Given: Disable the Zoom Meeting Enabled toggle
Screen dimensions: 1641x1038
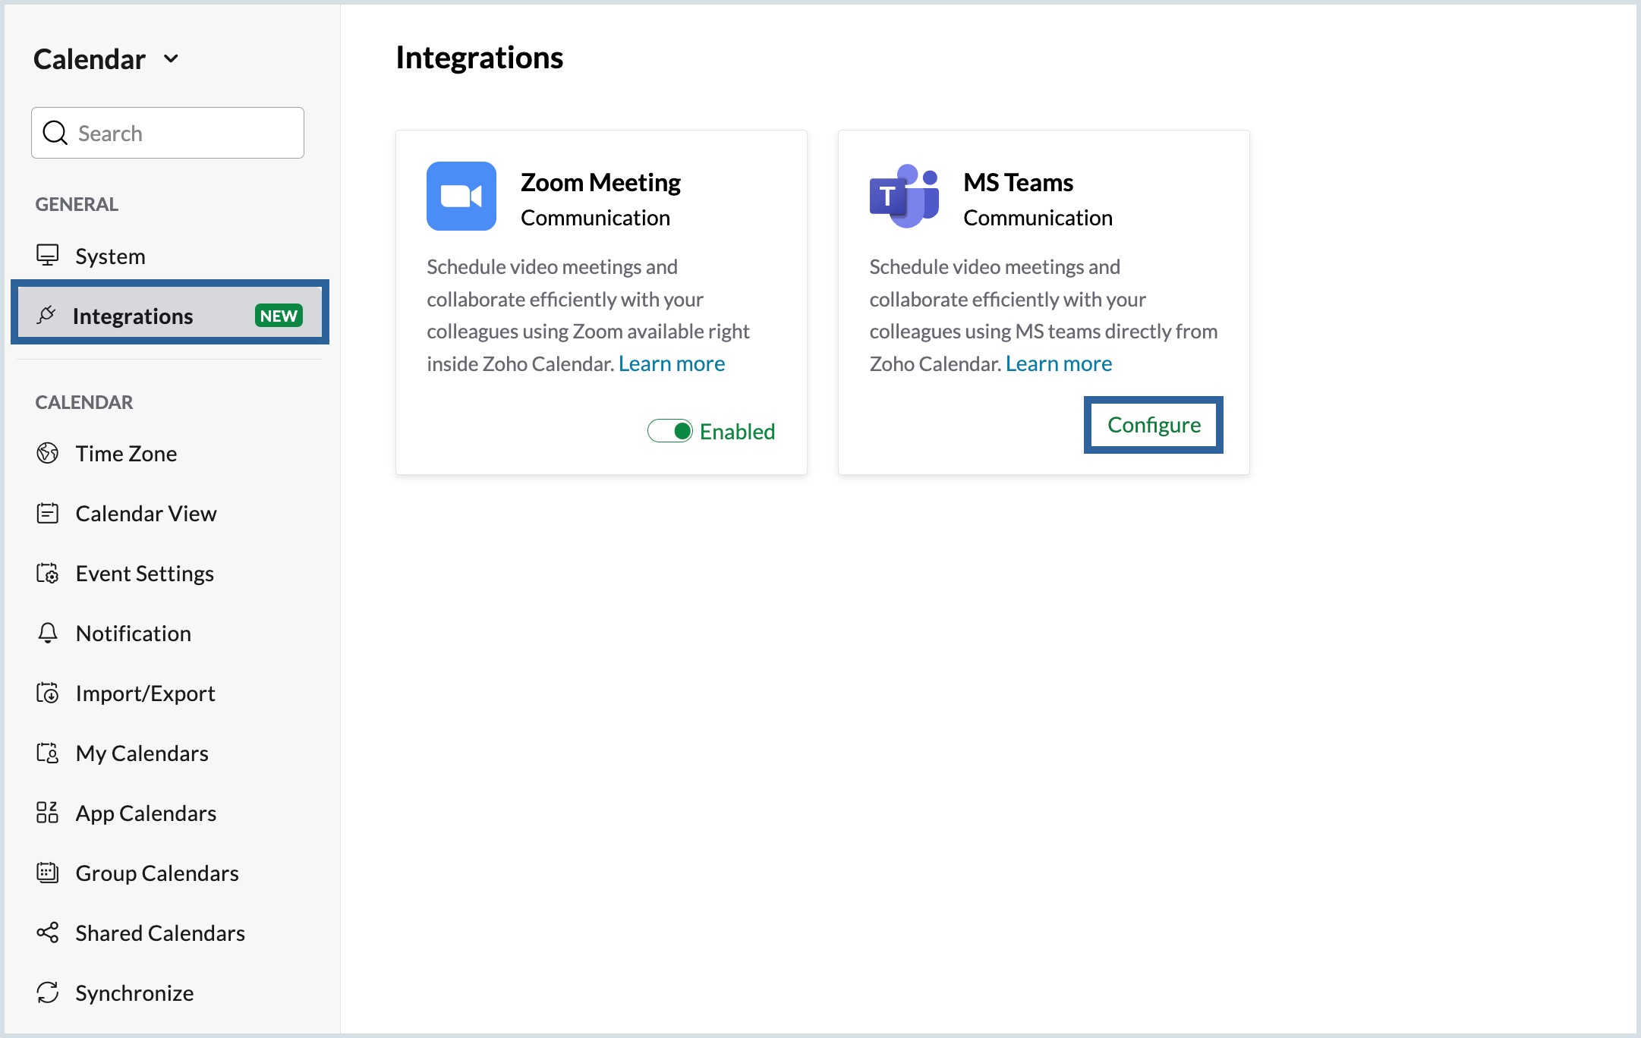Looking at the screenshot, I should [669, 431].
